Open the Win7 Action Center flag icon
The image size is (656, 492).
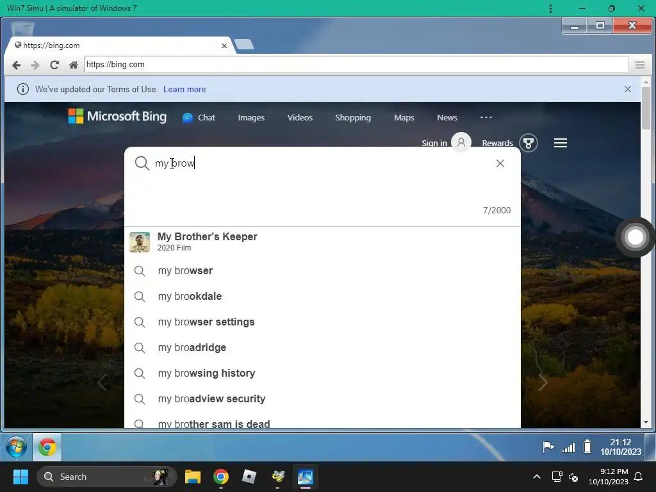(548, 447)
